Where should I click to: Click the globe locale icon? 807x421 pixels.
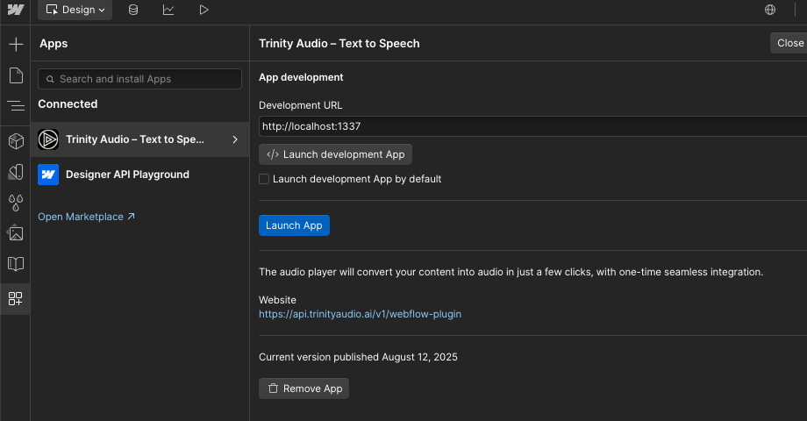770,11
